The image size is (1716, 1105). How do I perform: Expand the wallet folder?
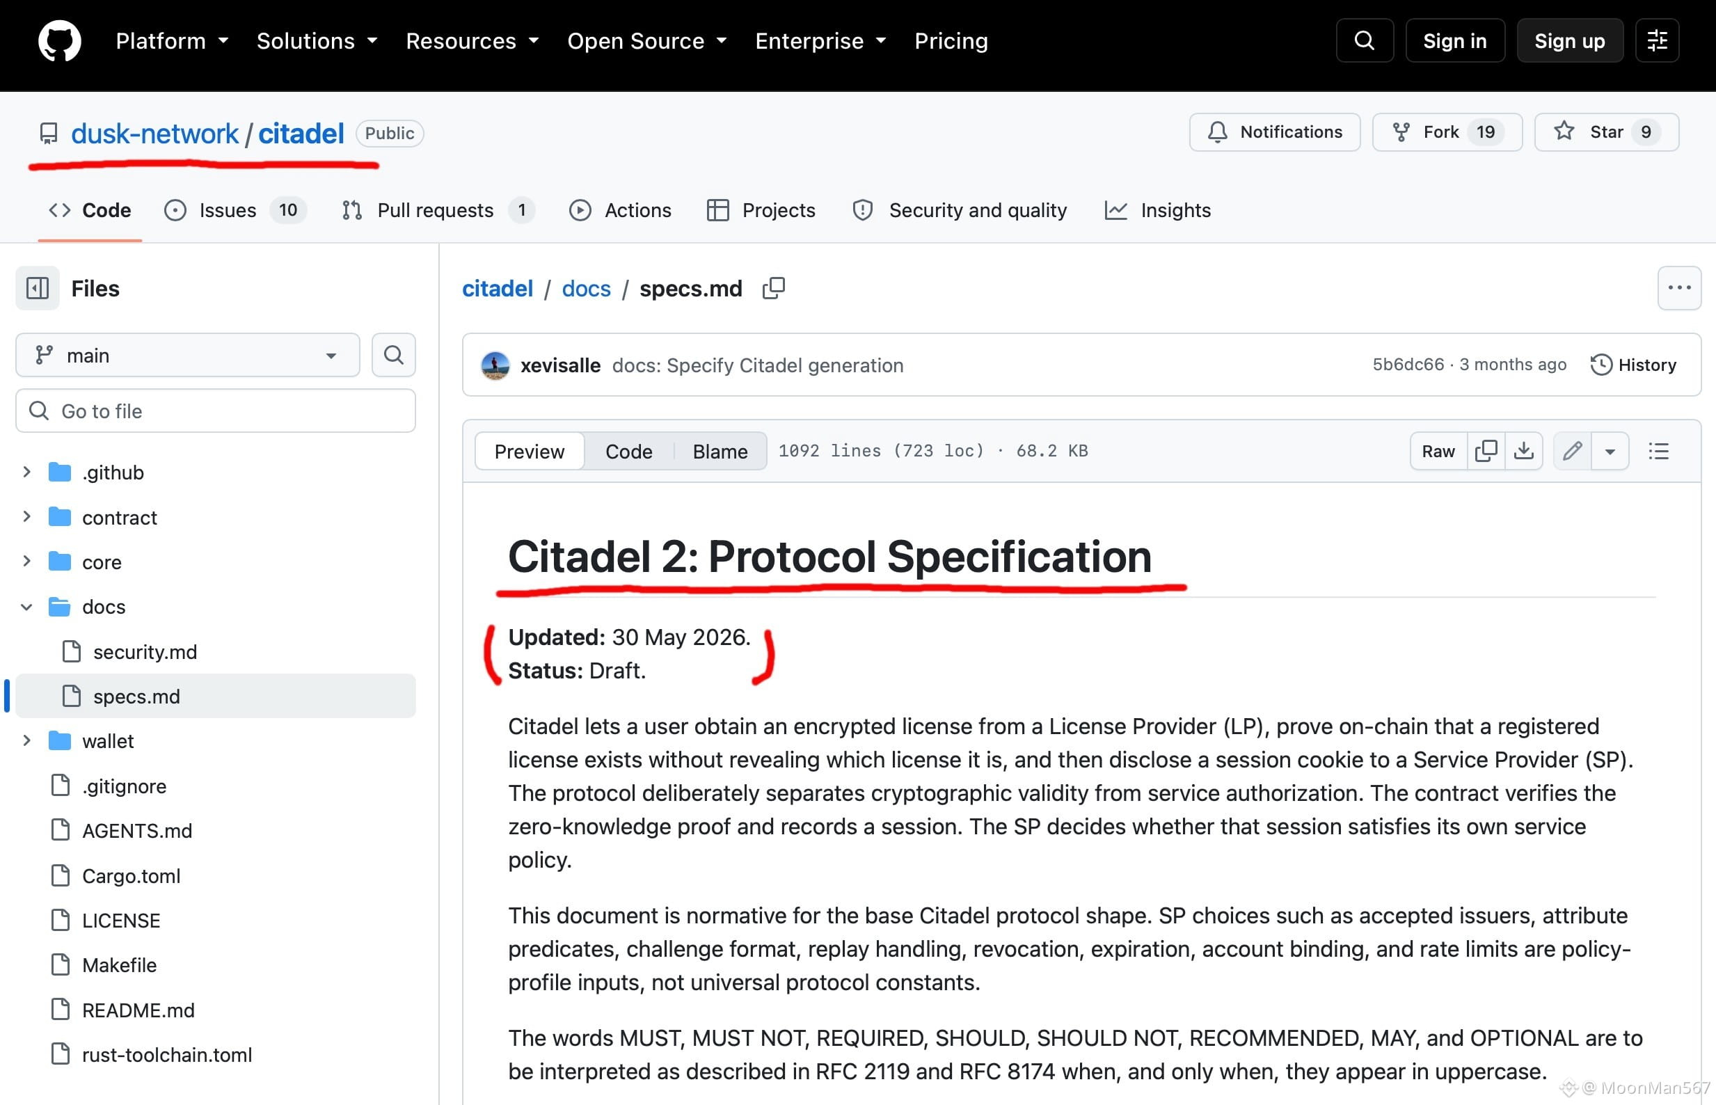point(26,741)
